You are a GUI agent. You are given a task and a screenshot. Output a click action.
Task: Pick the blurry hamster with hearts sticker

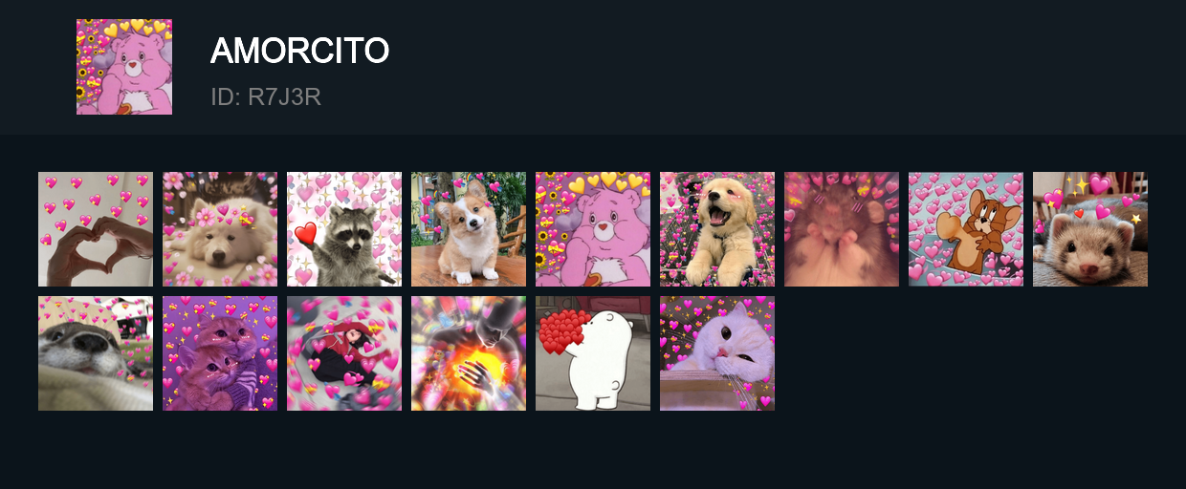842,229
